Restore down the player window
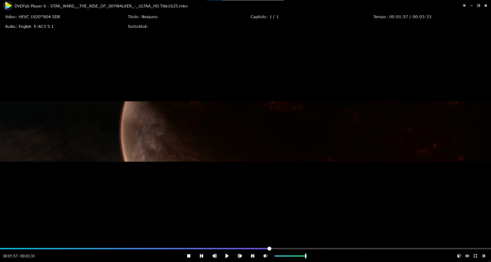The width and height of the screenshot is (491, 262). (x=478, y=5)
